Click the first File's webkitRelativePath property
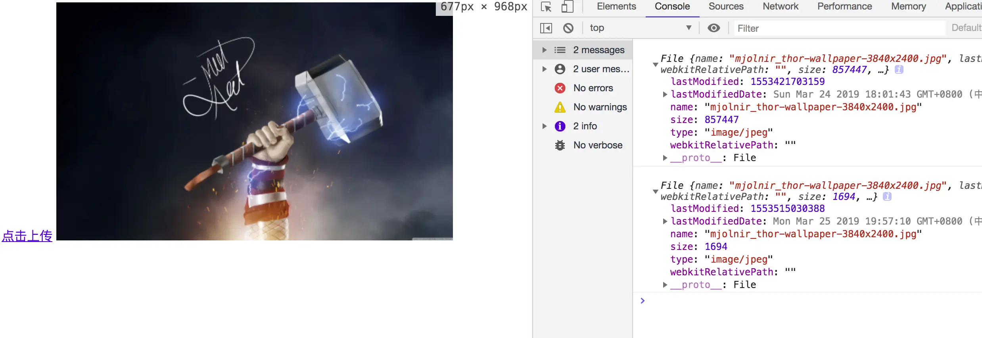Screen dimensions: 982x338 pos(733,145)
